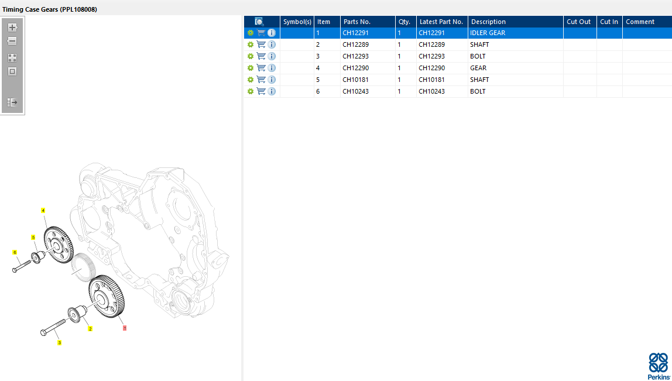This screenshot has height=381, width=672.
Task: Add SHAFT CH12289 to cart
Action: coord(261,44)
